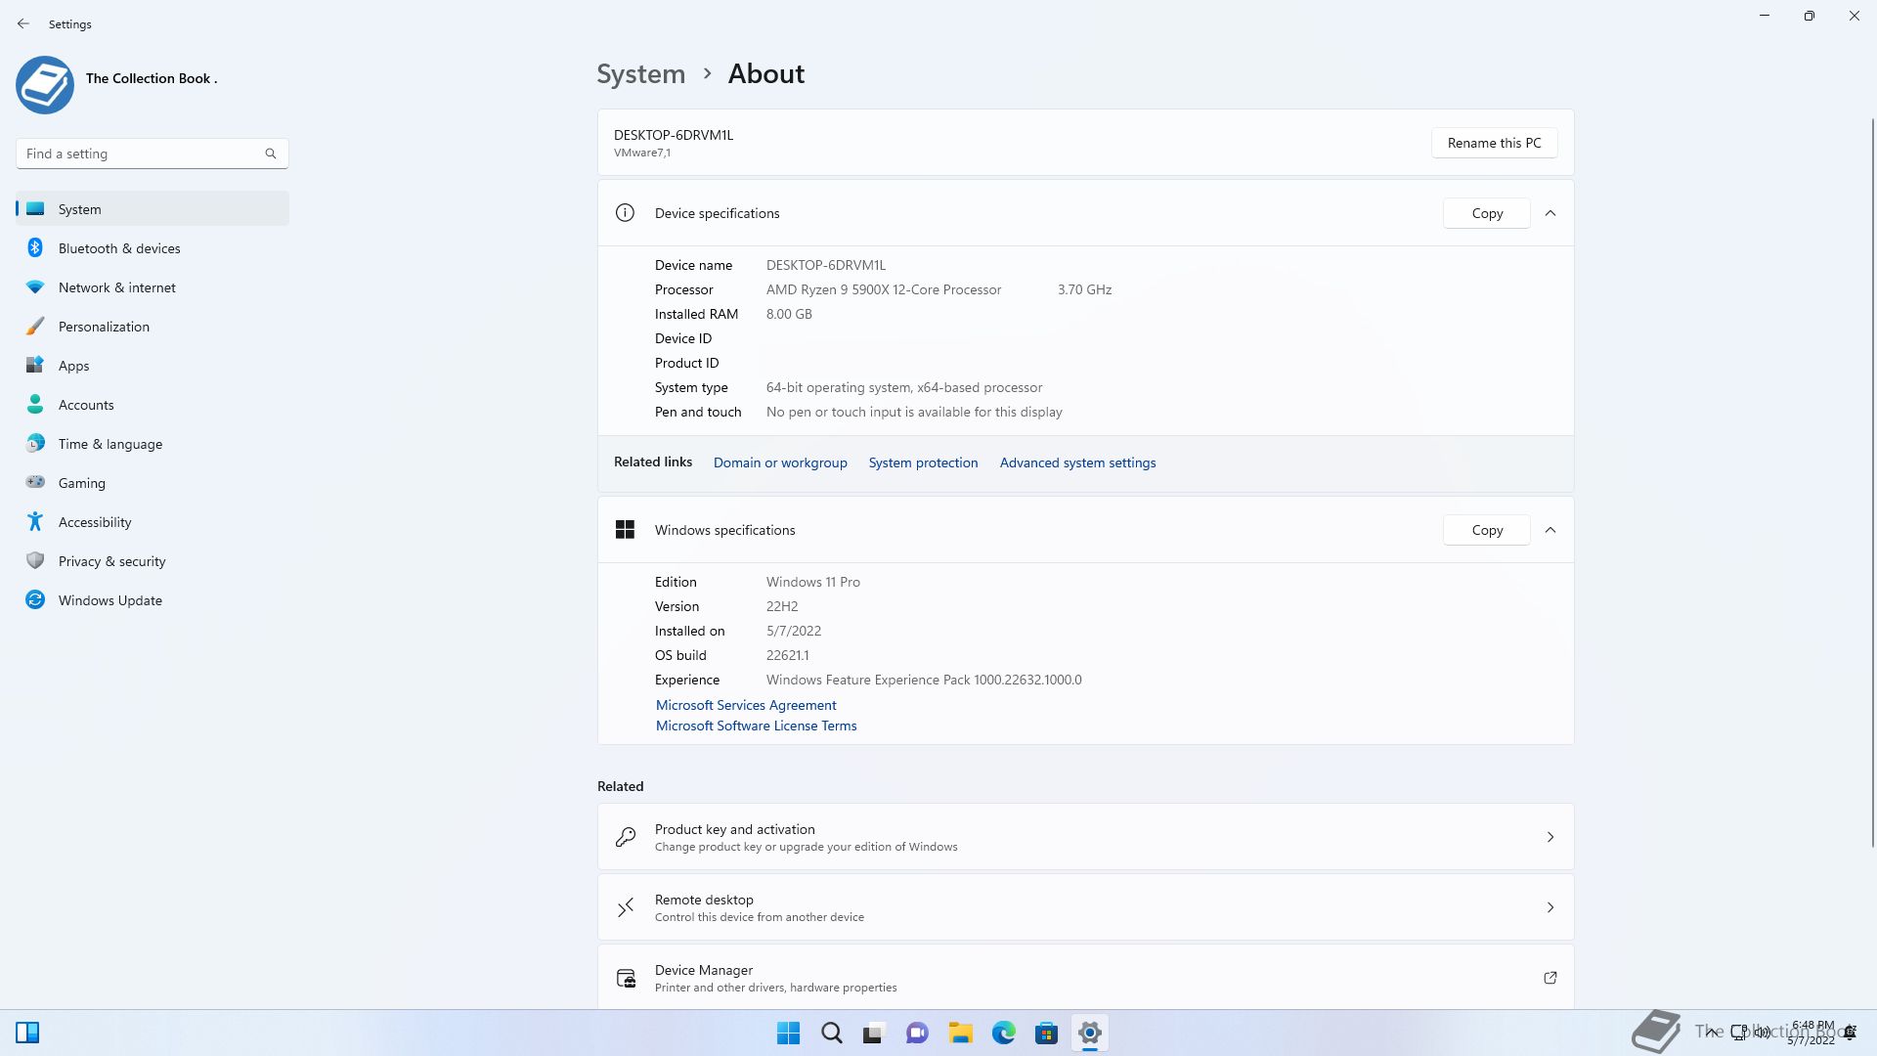Collapse the Windows specifications section
Screen dimensions: 1877x1056
point(1550,530)
